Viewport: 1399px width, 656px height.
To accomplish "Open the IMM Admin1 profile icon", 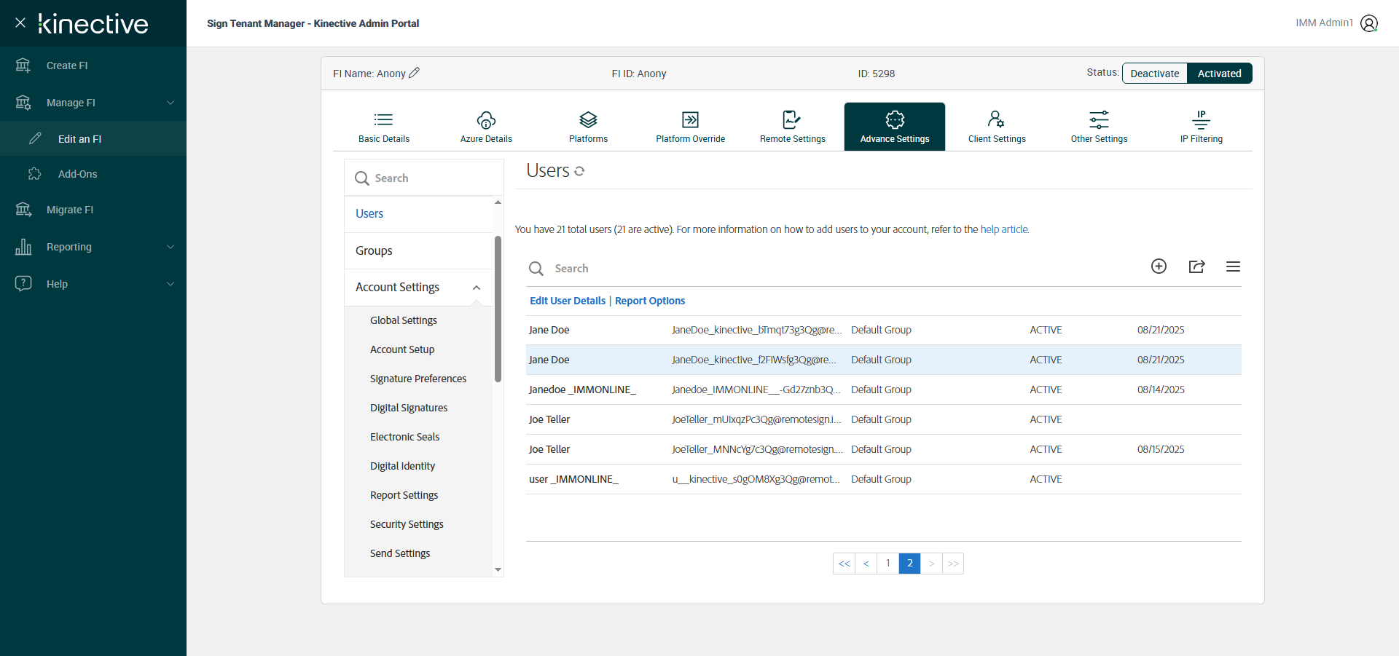I will click(x=1369, y=23).
